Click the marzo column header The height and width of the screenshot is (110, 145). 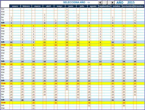click(x=37, y=6)
